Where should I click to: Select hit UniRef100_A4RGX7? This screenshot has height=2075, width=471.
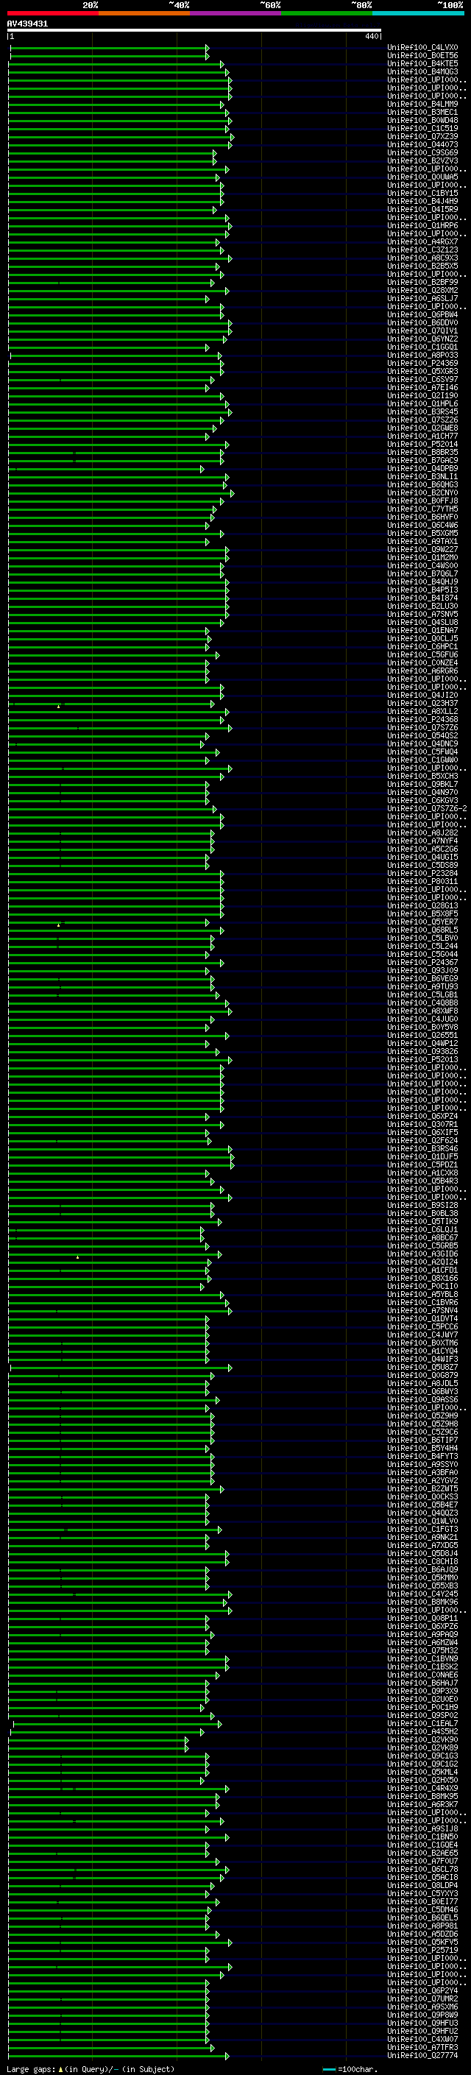[422, 241]
